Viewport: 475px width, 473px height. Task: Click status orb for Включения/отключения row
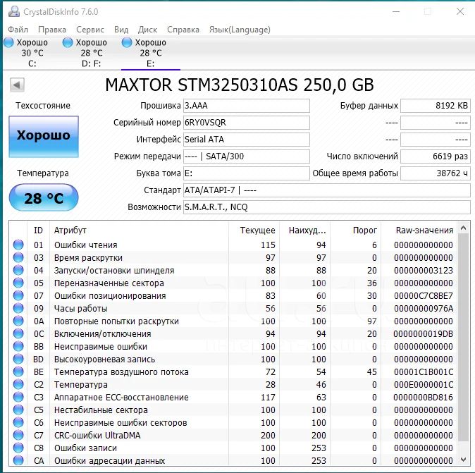click(18, 334)
